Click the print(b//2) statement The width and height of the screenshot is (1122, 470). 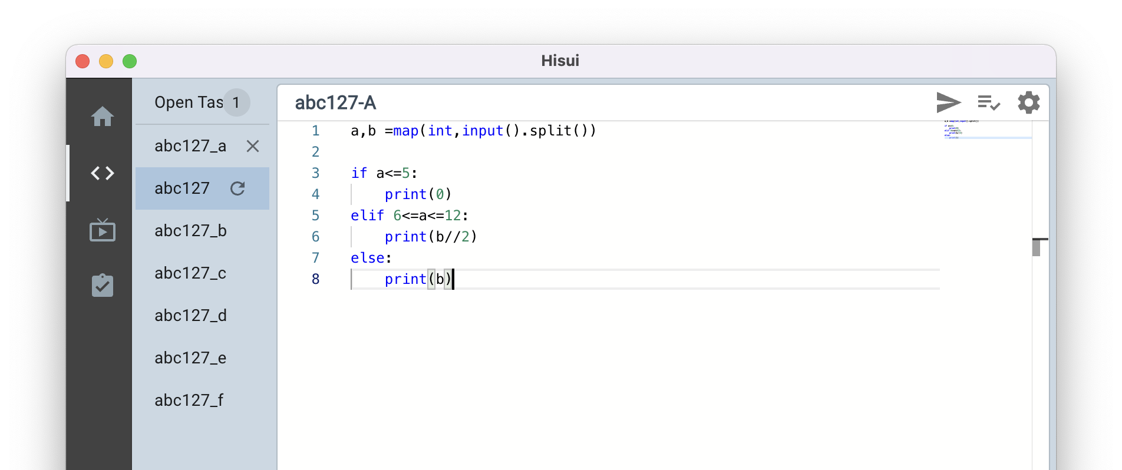coord(431,237)
